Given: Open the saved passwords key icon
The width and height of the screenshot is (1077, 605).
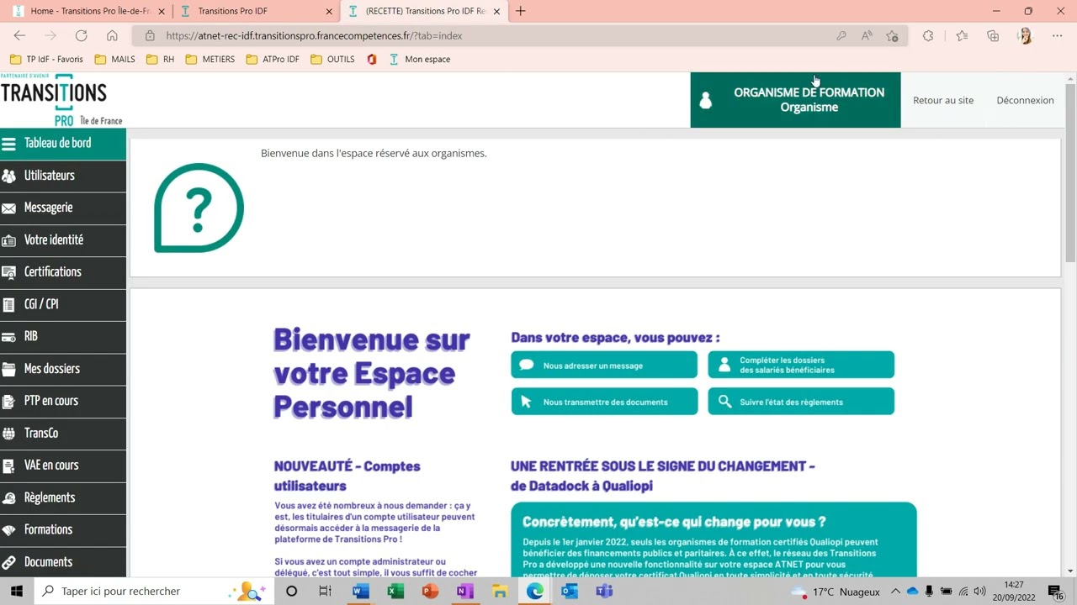Looking at the screenshot, I should point(841,36).
